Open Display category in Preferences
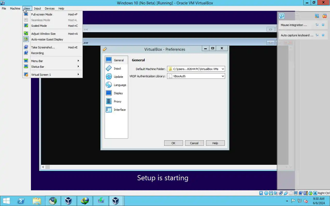 [116, 93]
